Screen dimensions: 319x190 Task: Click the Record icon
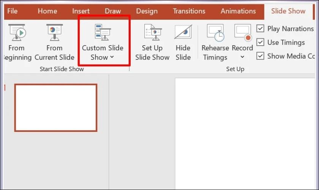pos(243,32)
